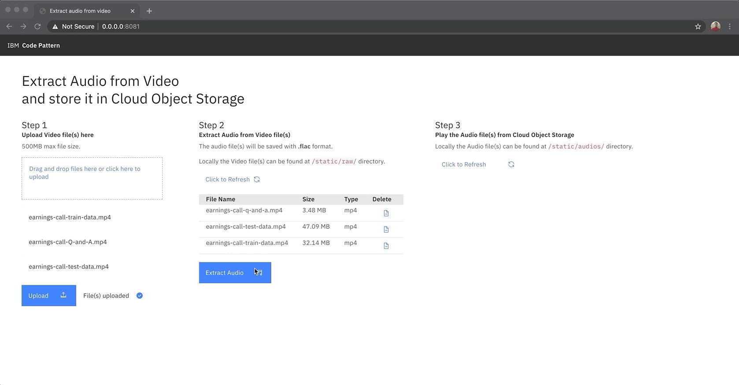The height and width of the screenshot is (385, 739).
Task: Click the Step 3 Click to Refresh link
Action: [x=464, y=164]
